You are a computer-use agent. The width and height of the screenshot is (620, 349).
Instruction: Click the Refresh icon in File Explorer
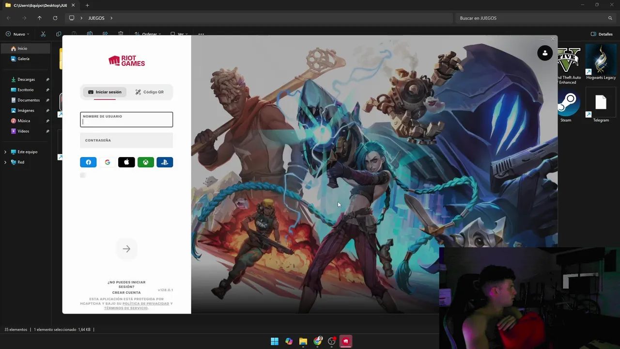click(55, 18)
